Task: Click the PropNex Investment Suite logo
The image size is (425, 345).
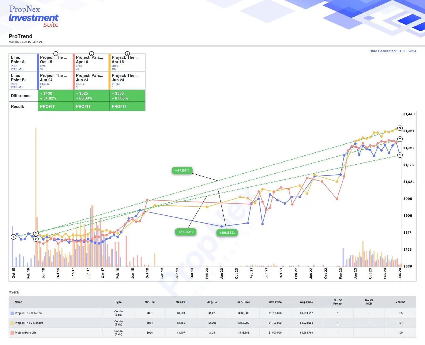Action: tap(34, 17)
